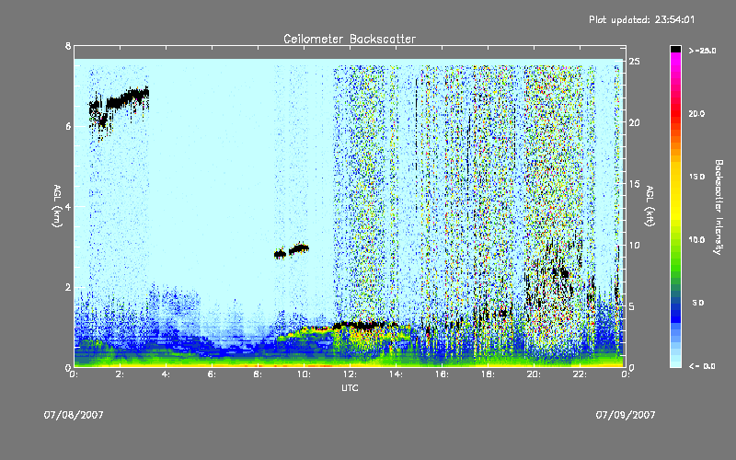Pick the black swatch atop the colorbar

click(675, 49)
